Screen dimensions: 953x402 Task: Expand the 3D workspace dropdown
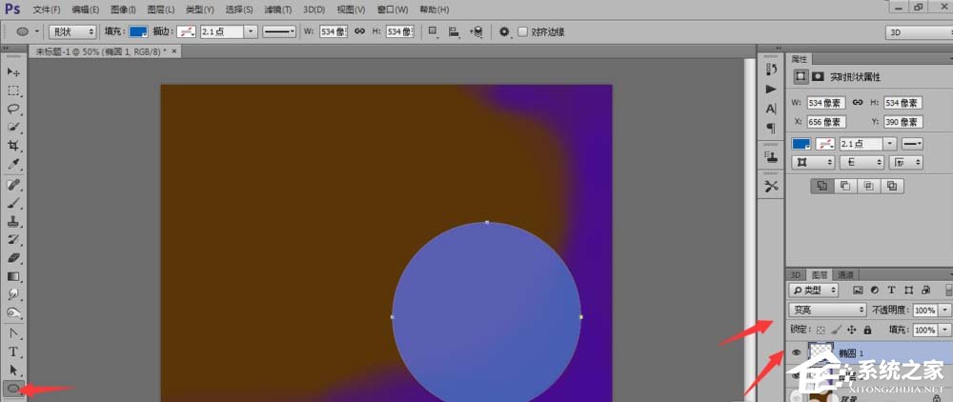point(917,31)
